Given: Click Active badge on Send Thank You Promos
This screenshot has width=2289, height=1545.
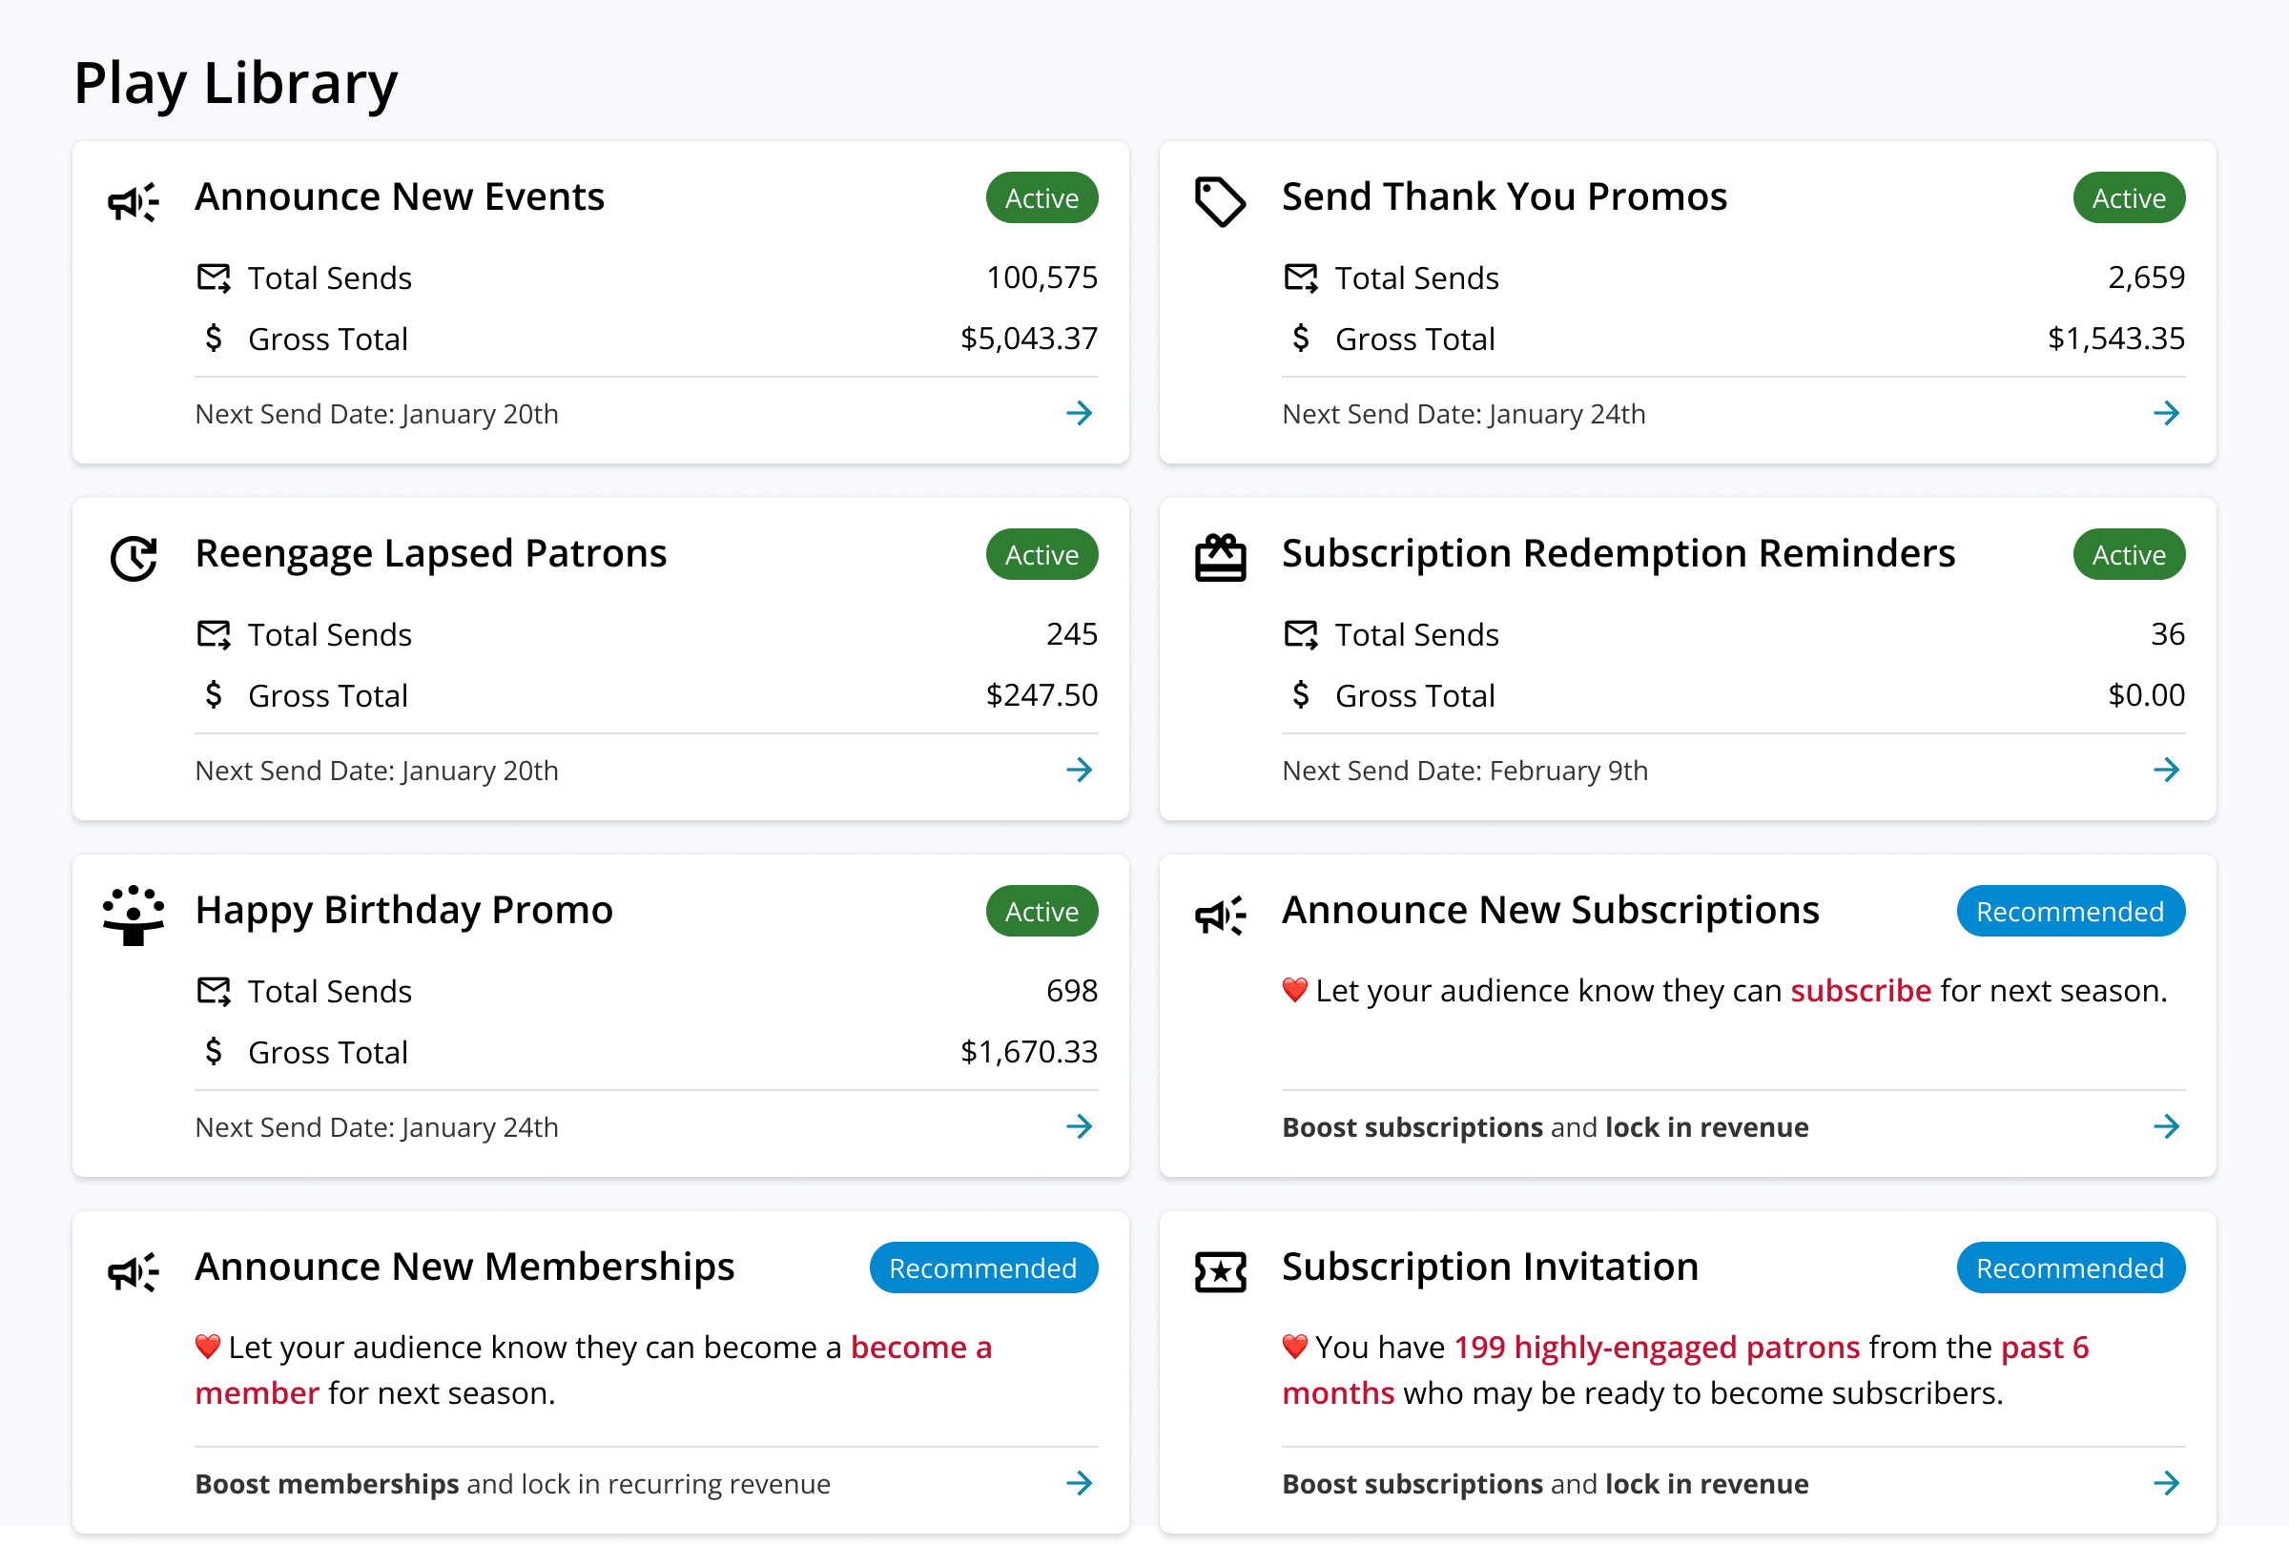Looking at the screenshot, I should point(2129,198).
